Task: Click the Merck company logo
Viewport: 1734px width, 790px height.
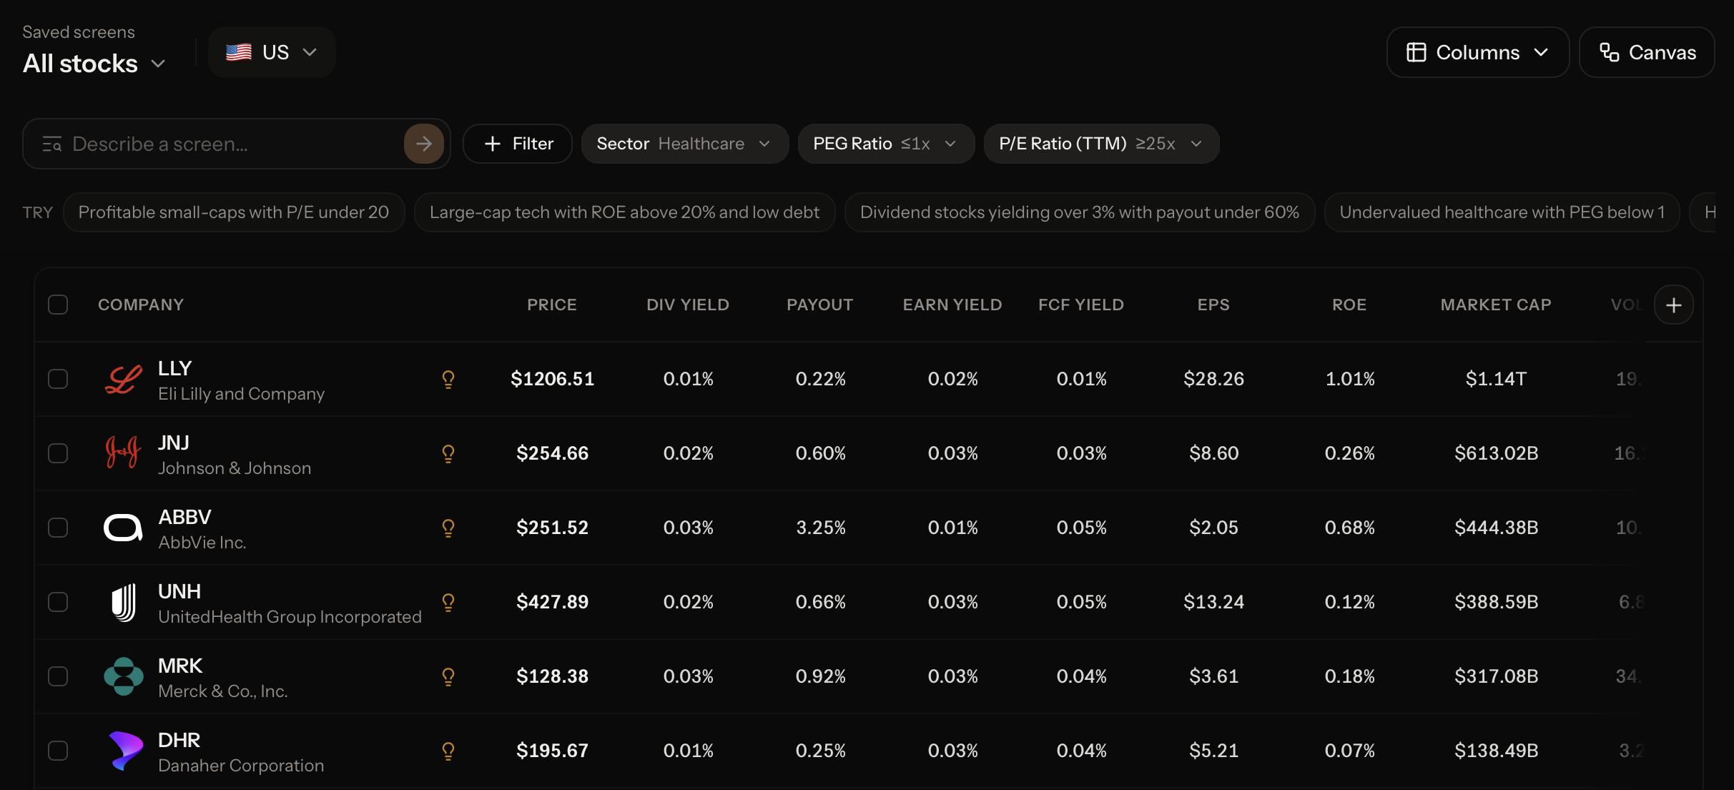Action: click(124, 676)
